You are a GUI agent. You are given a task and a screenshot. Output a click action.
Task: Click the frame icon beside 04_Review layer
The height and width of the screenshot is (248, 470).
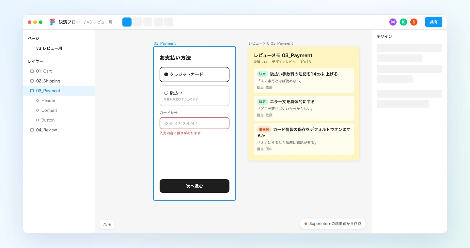(32, 130)
